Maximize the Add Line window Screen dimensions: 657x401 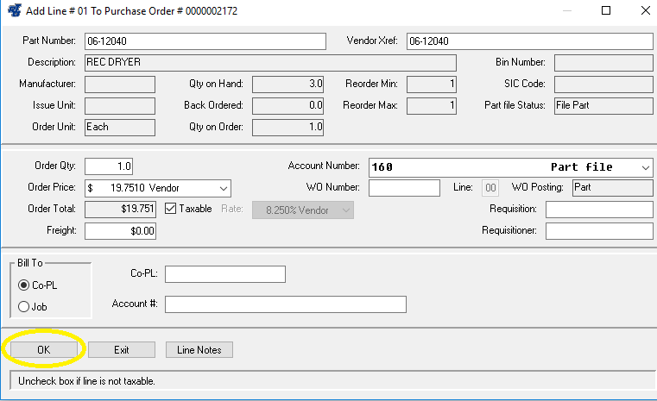[x=606, y=11]
